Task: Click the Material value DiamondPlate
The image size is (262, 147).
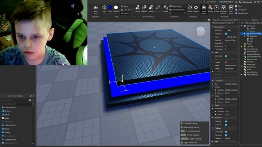Action: [x=230, y=40]
